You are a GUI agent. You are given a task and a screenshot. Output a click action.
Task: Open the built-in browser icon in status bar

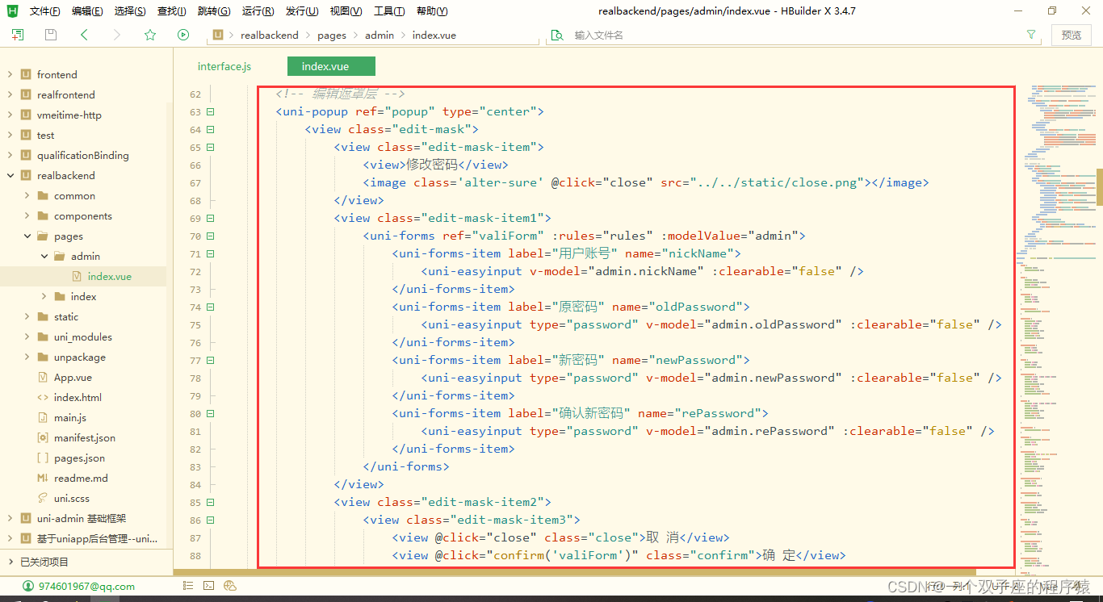click(230, 586)
